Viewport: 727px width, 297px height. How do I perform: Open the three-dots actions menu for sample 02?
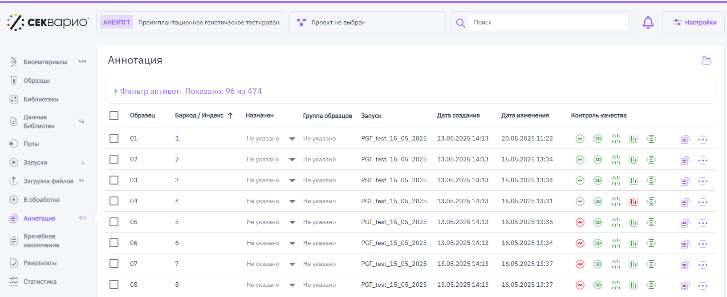703,160
